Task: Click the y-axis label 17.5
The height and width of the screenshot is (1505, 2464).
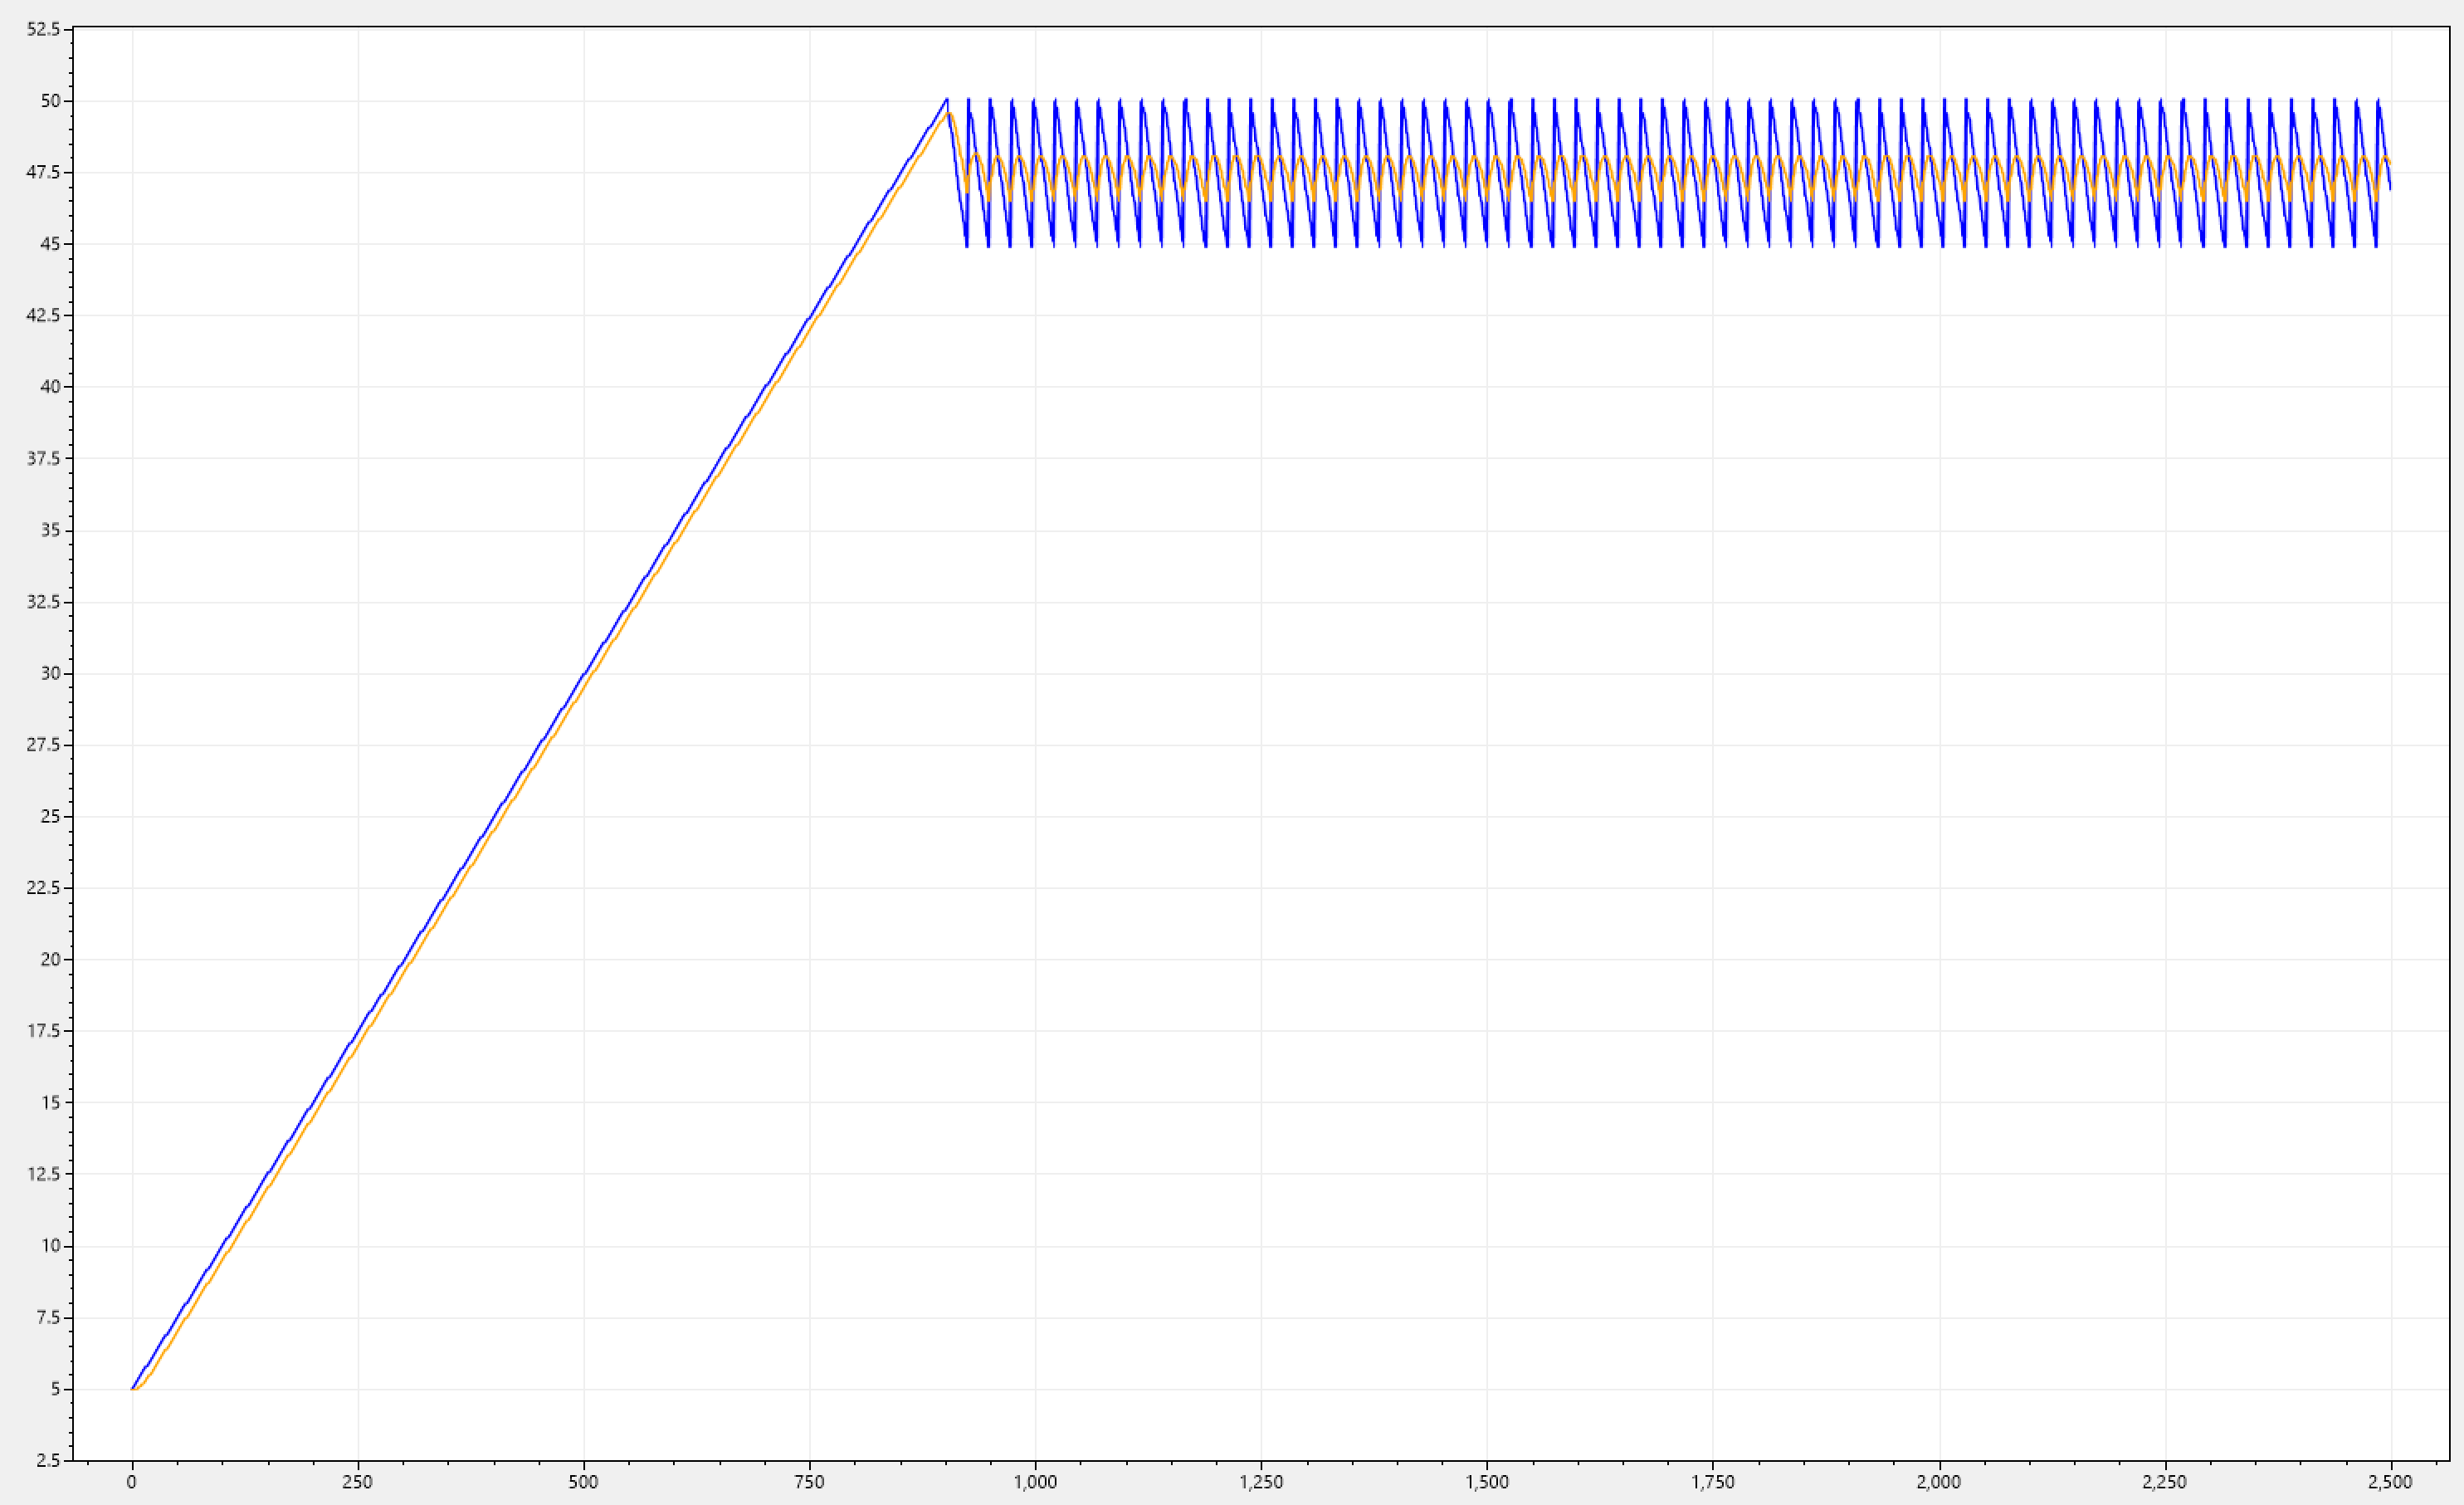Action: pos(43,1031)
